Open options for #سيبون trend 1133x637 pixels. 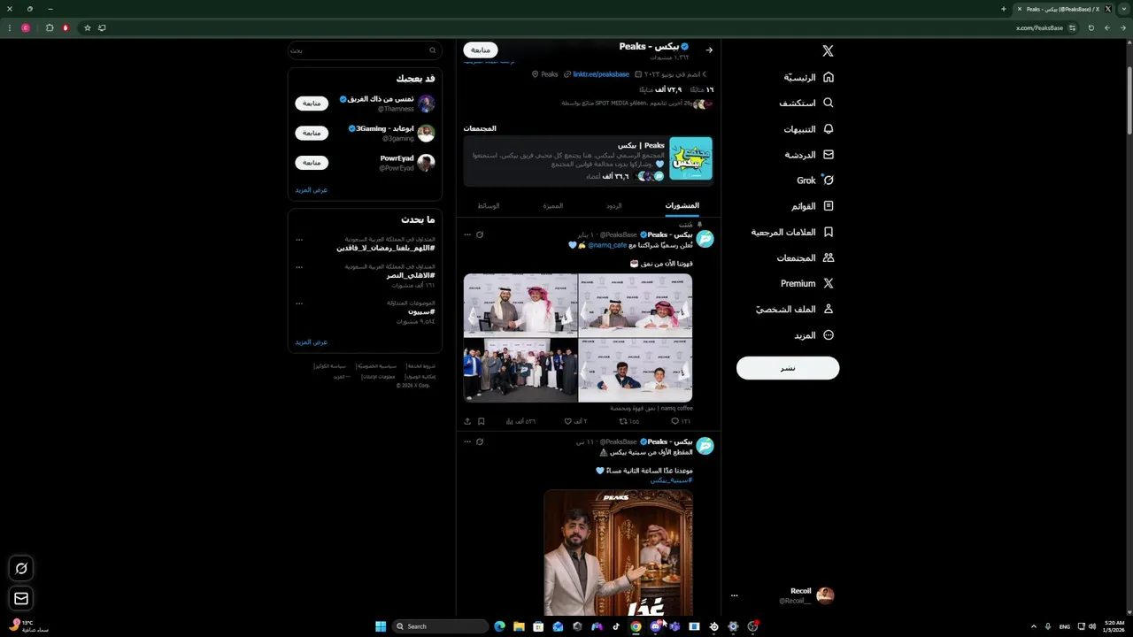click(299, 303)
